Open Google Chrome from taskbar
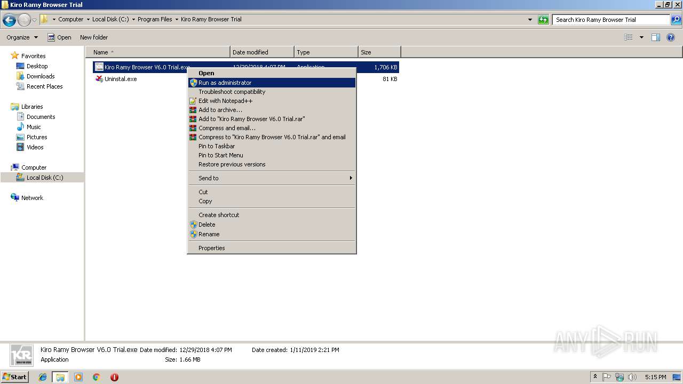Viewport: 683px width, 384px height. pyautogui.click(x=97, y=377)
